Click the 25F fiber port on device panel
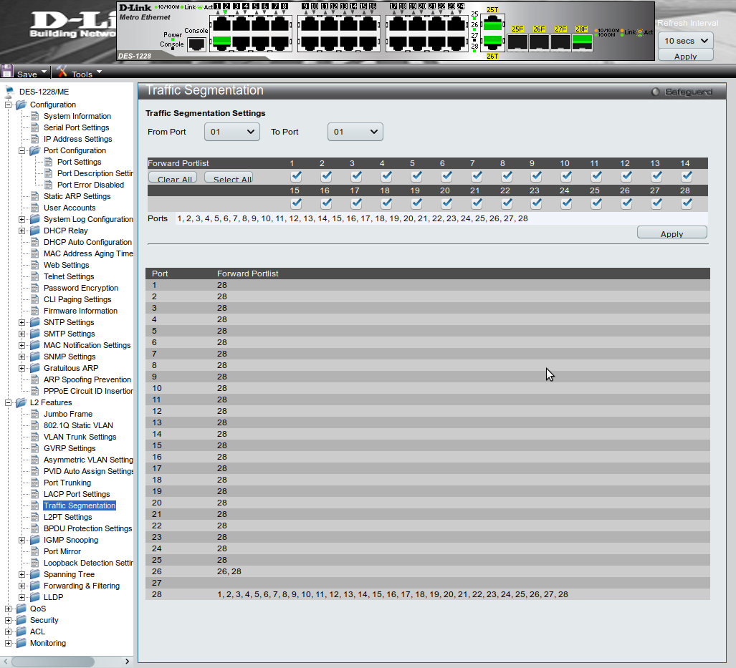 tap(517, 42)
